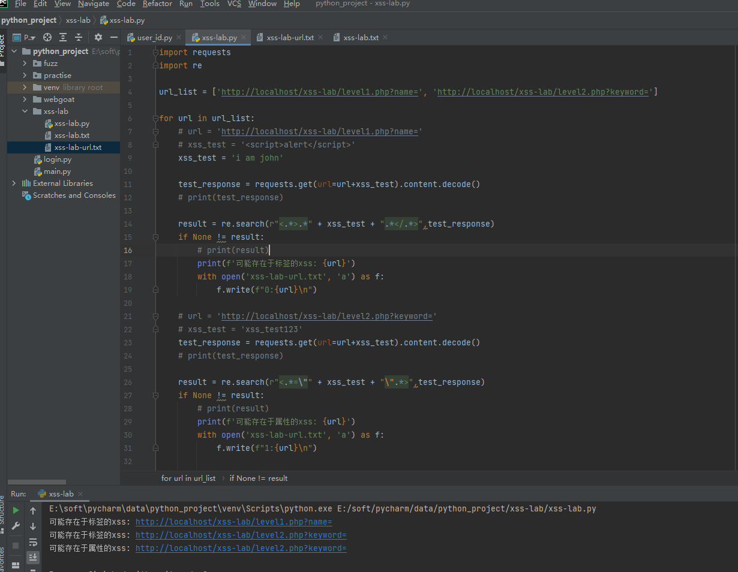
Task: Expand the venv library root folder
Action: [25, 88]
